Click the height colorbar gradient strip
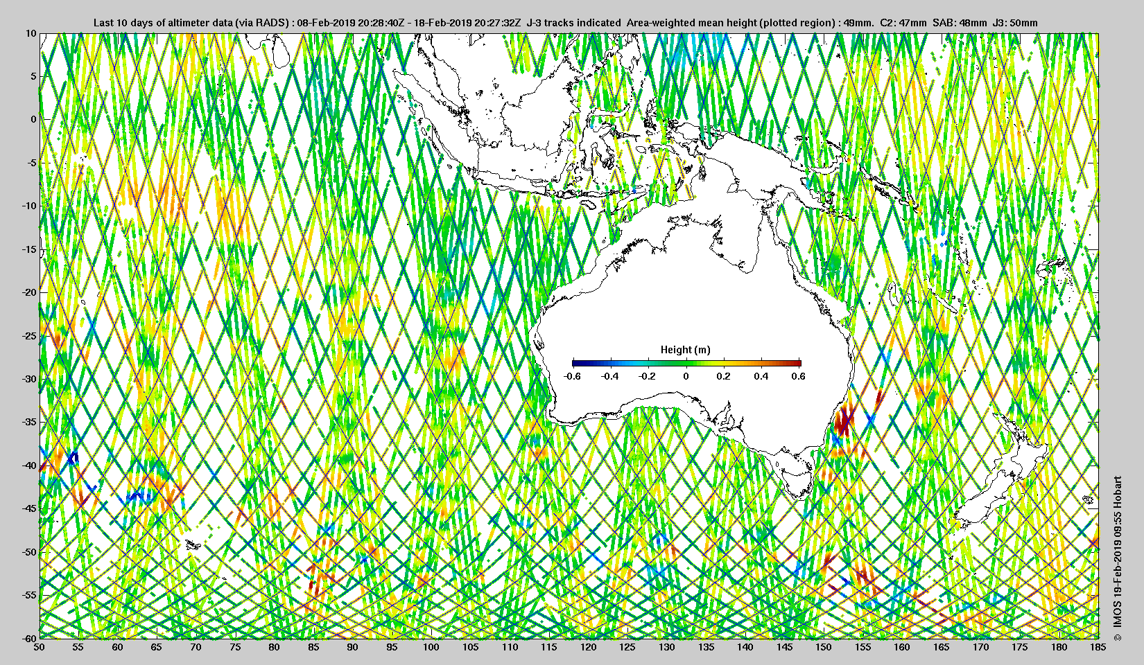1144x665 pixels. [x=686, y=362]
